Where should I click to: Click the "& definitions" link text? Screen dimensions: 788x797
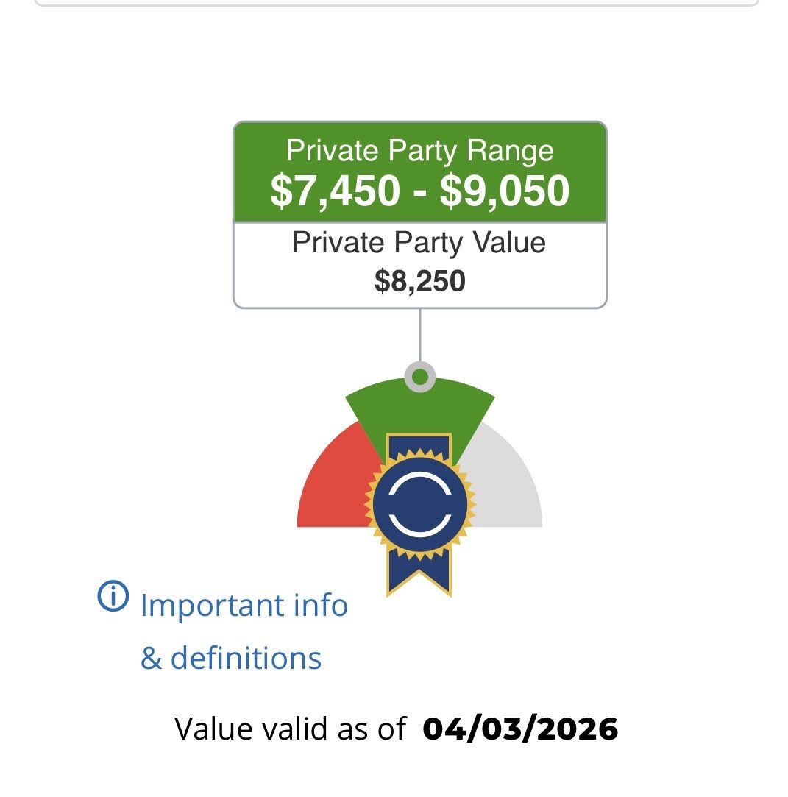click(x=231, y=658)
